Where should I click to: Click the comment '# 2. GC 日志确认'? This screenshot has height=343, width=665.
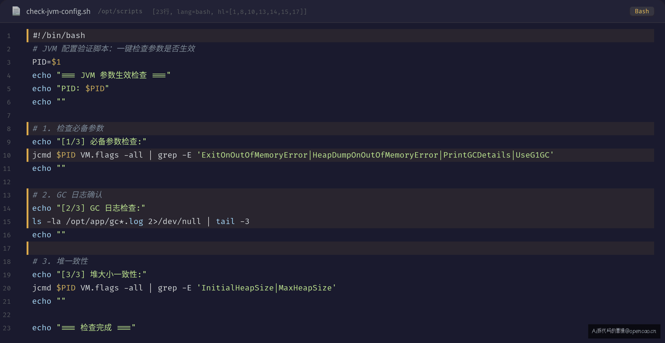coord(67,195)
